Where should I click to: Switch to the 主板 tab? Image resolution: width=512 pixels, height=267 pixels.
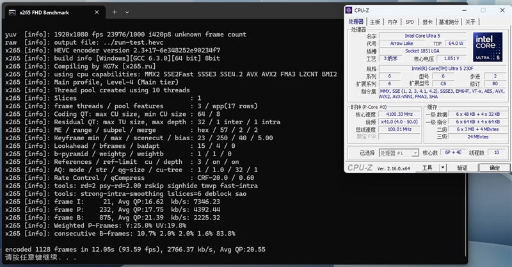tap(375, 22)
